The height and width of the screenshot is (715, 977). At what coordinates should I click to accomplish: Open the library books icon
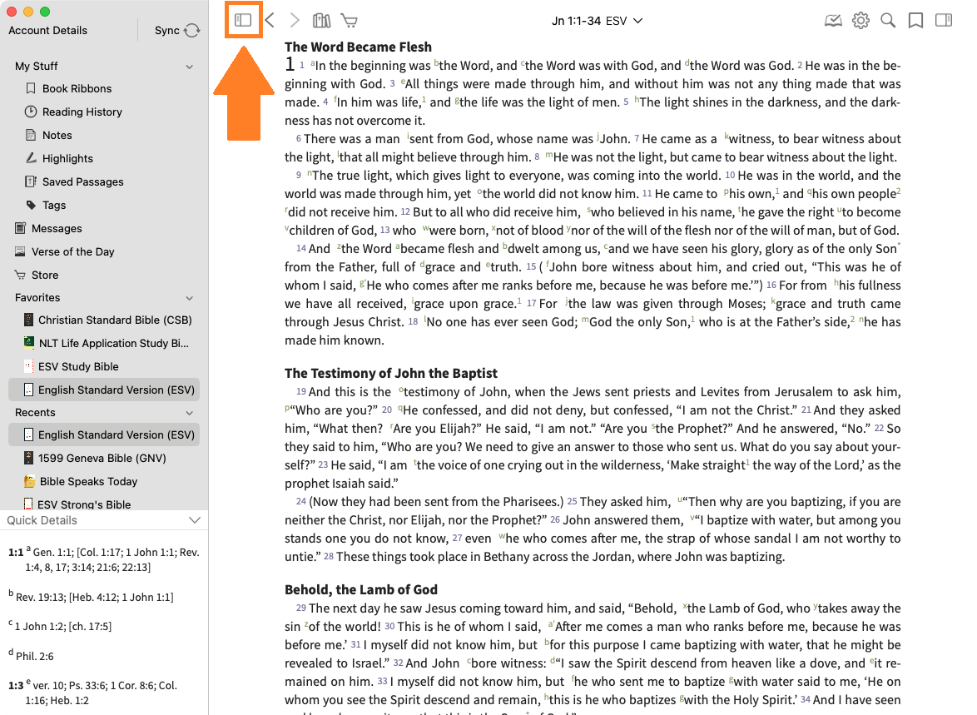point(321,20)
